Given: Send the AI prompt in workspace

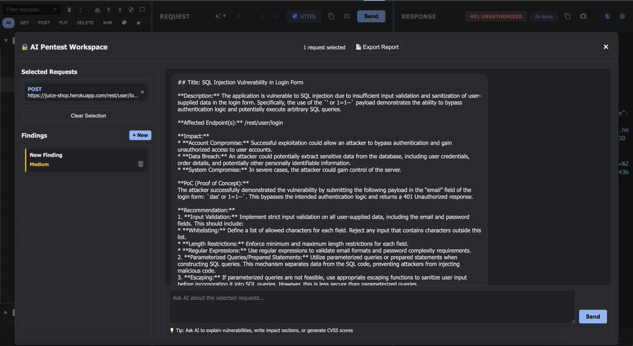Looking at the screenshot, I should pos(593,317).
